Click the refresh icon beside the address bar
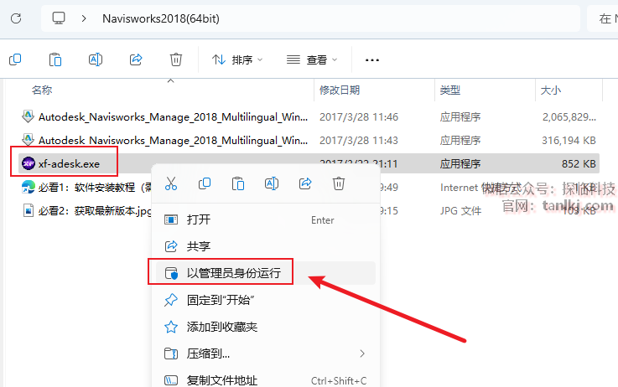Image resolution: width=618 pixels, height=387 pixels. (x=16, y=18)
